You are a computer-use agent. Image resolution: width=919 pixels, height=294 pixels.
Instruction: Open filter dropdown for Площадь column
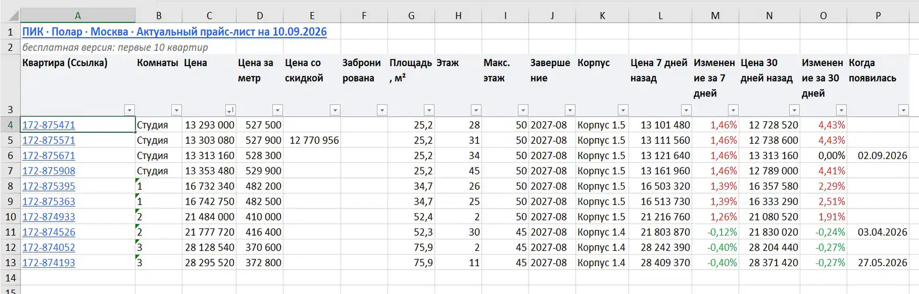429,110
